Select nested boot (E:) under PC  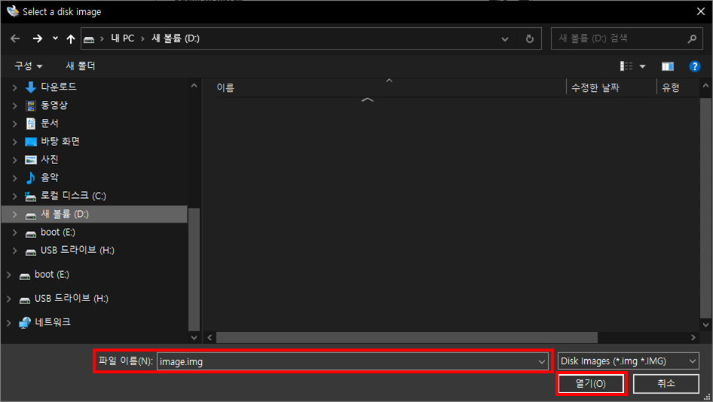click(x=57, y=233)
